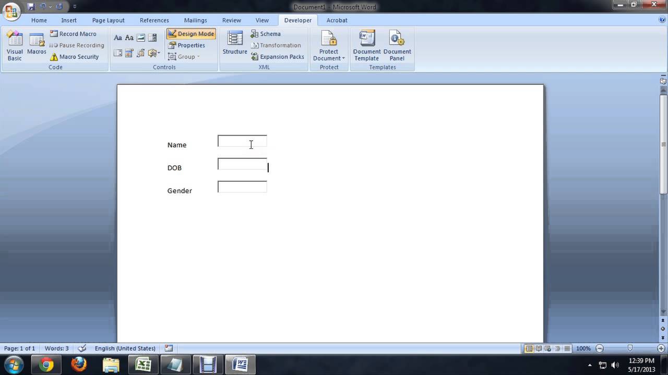
Task: Show hidden system tray icons
Action: pyautogui.click(x=590, y=365)
